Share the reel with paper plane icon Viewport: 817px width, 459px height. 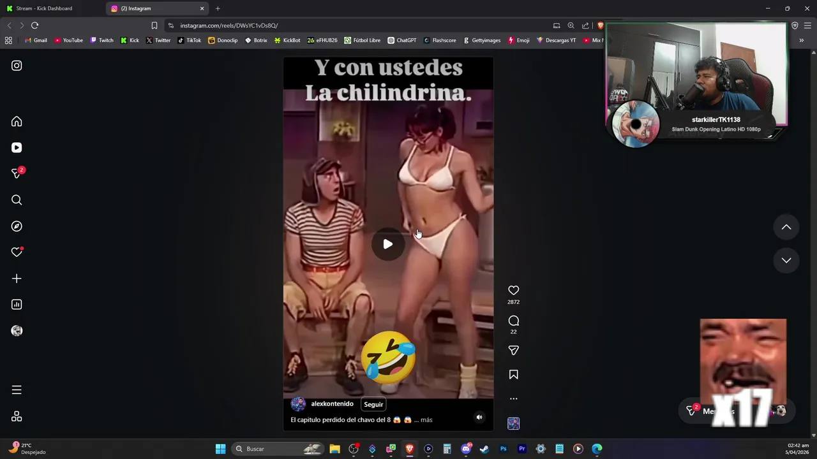click(513, 351)
